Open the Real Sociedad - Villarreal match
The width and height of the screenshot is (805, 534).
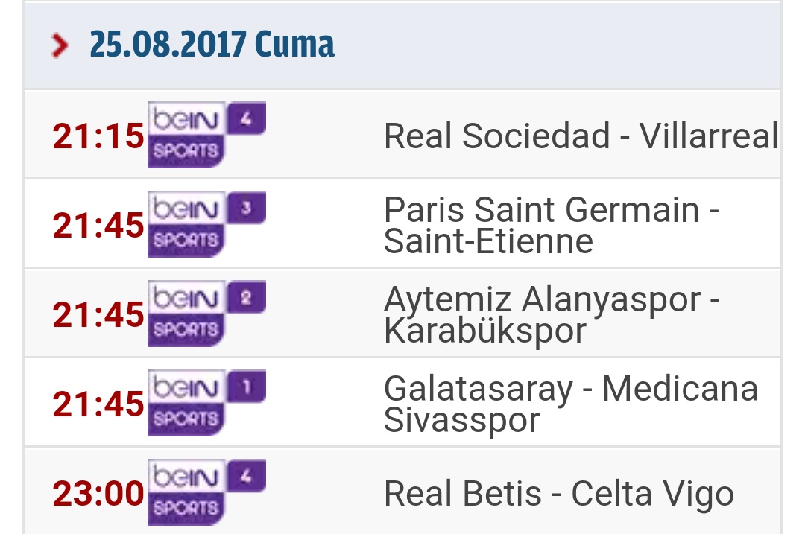[581, 136]
